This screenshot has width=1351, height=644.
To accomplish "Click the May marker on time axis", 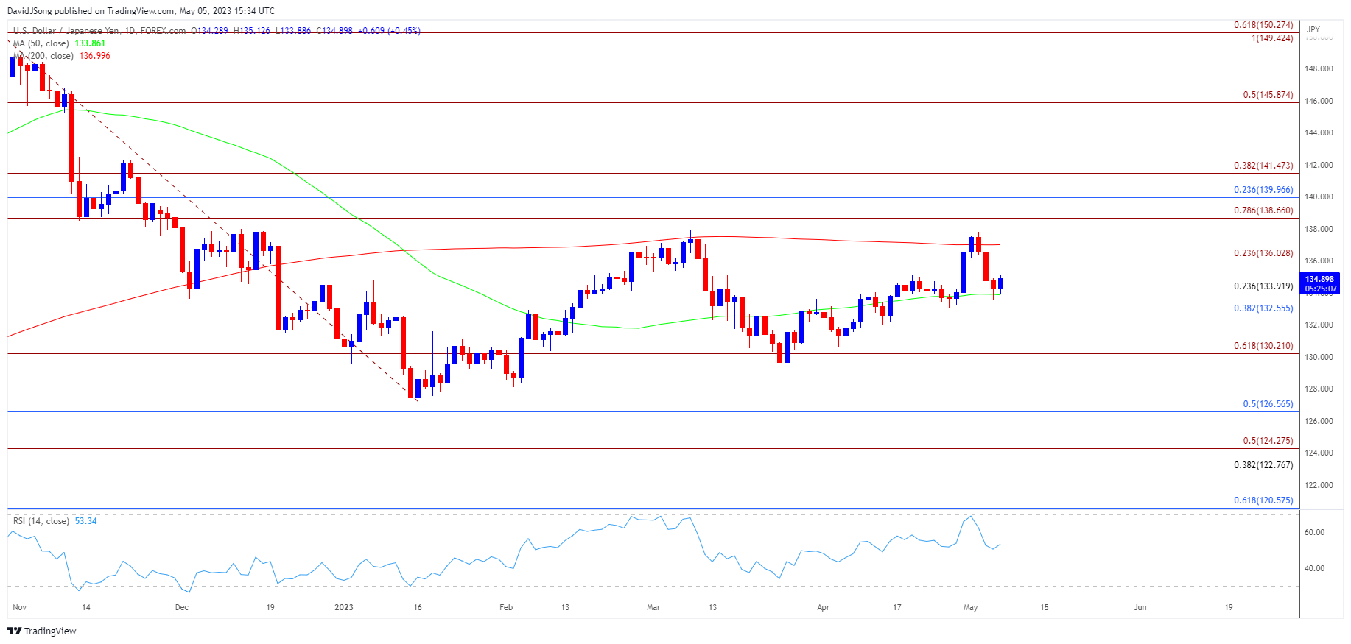I will (970, 607).
